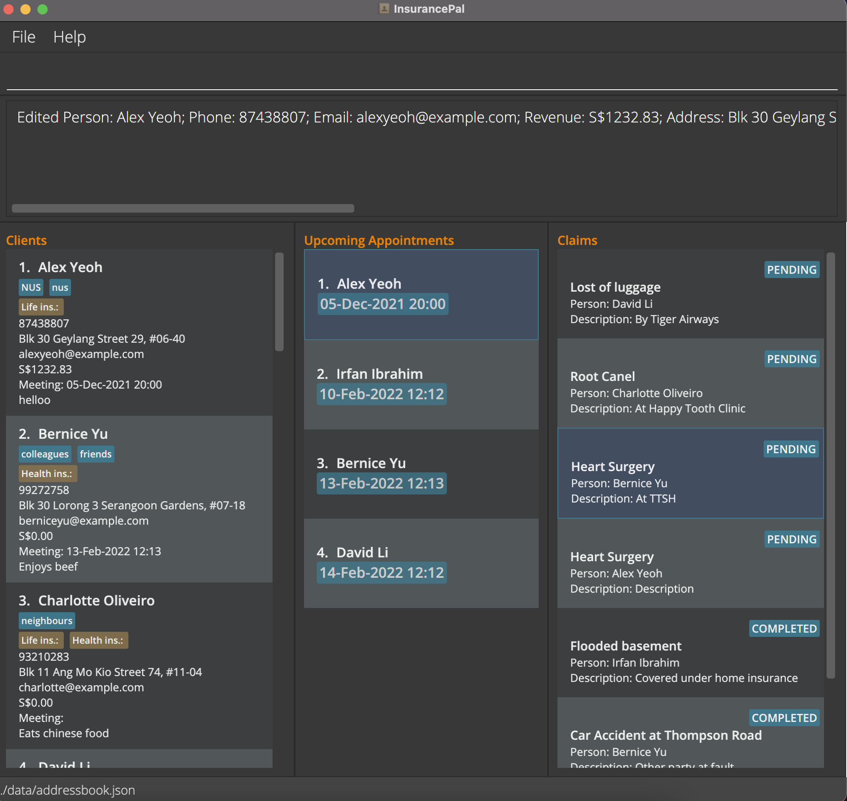Click the Clients list vertical scrollbar

click(279, 301)
